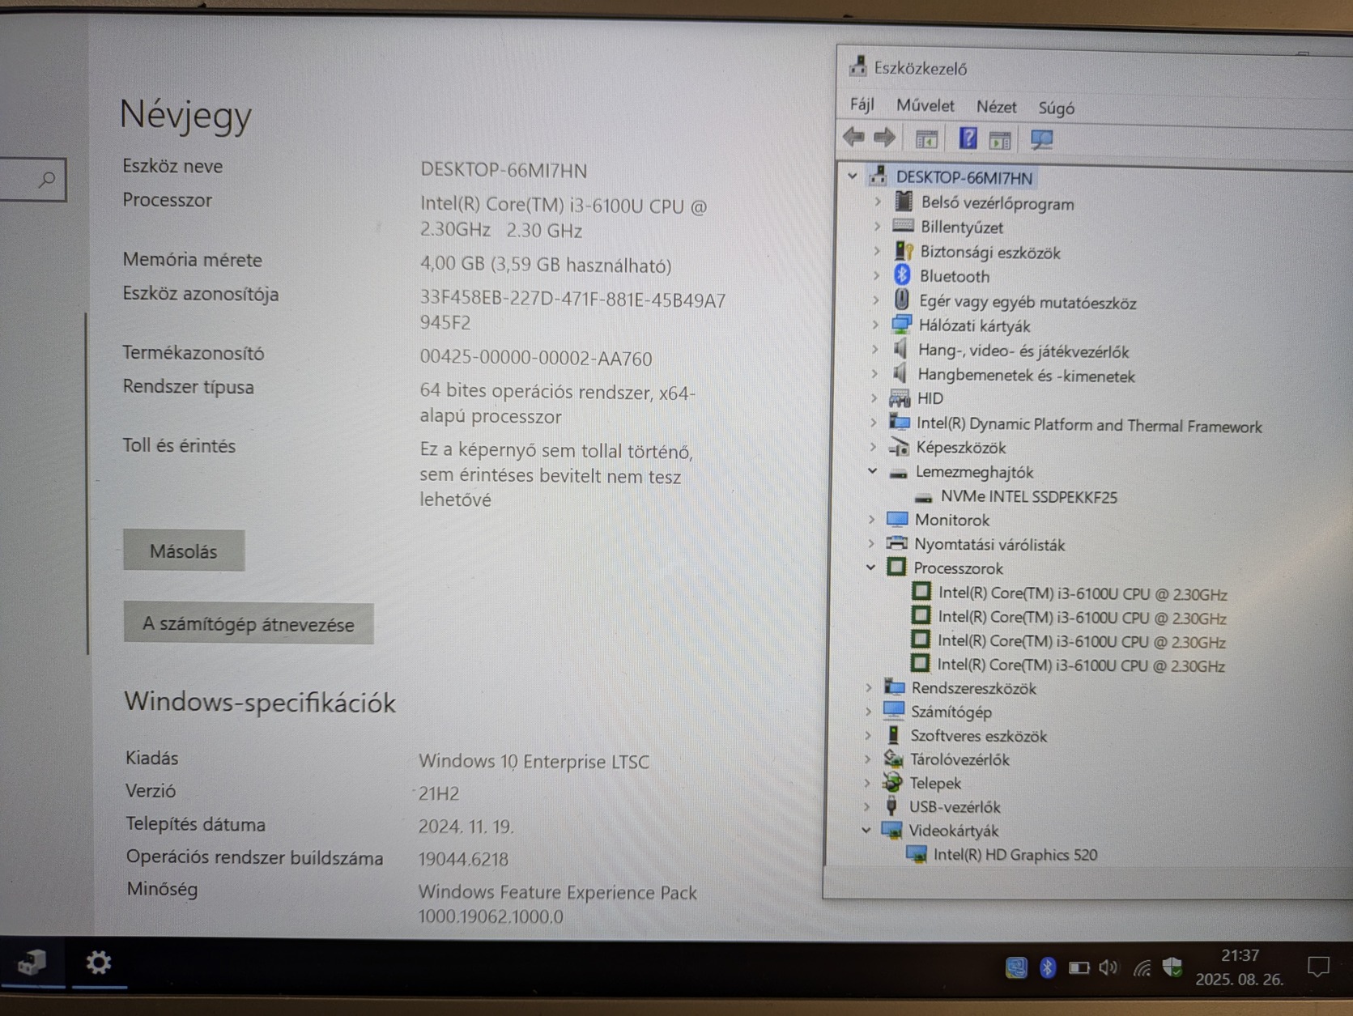Open the Súgó menu
The height and width of the screenshot is (1016, 1353).
click(1056, 108)
